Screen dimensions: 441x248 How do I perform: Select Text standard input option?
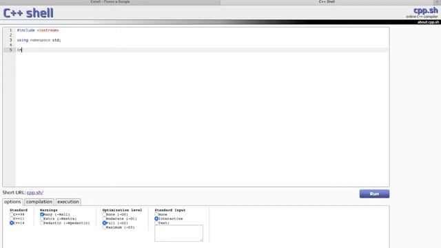[x=156, y=223]
